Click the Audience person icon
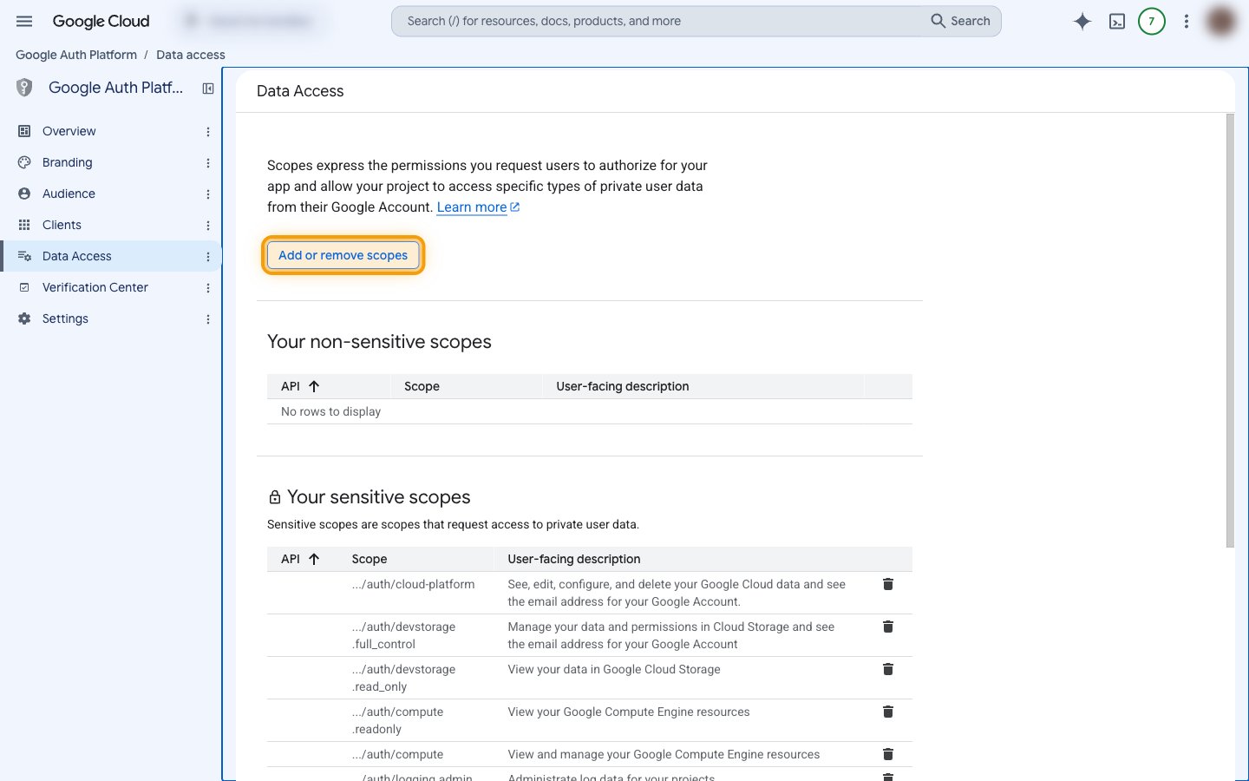Screen dimensions: 1249x781 pyautogui.click(x=24, y=194)
